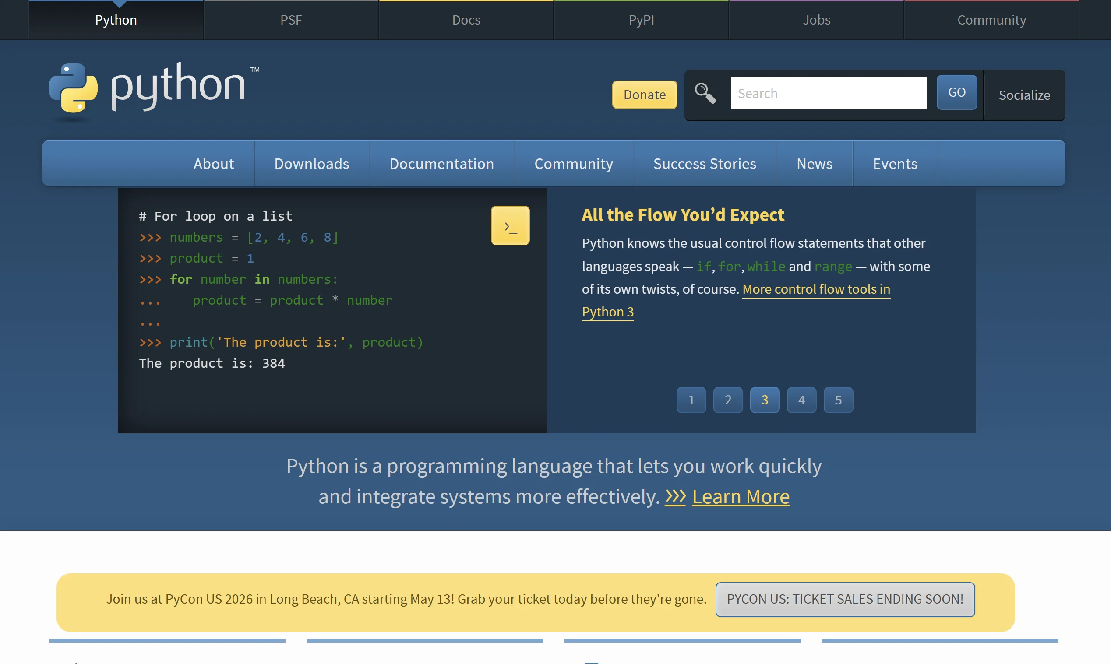This screenshot has width=1111, height=664.
Task: Open the Documentation navigation menu
Action: tap(441, 163)
